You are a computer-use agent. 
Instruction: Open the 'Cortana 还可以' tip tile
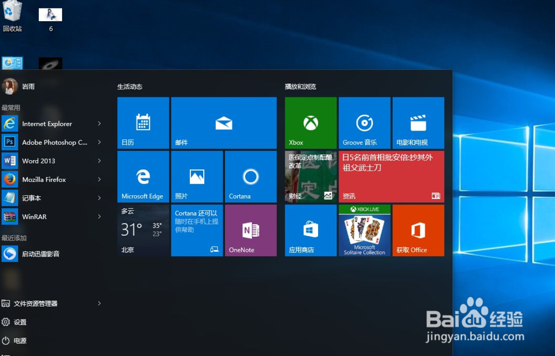[197, 230]
